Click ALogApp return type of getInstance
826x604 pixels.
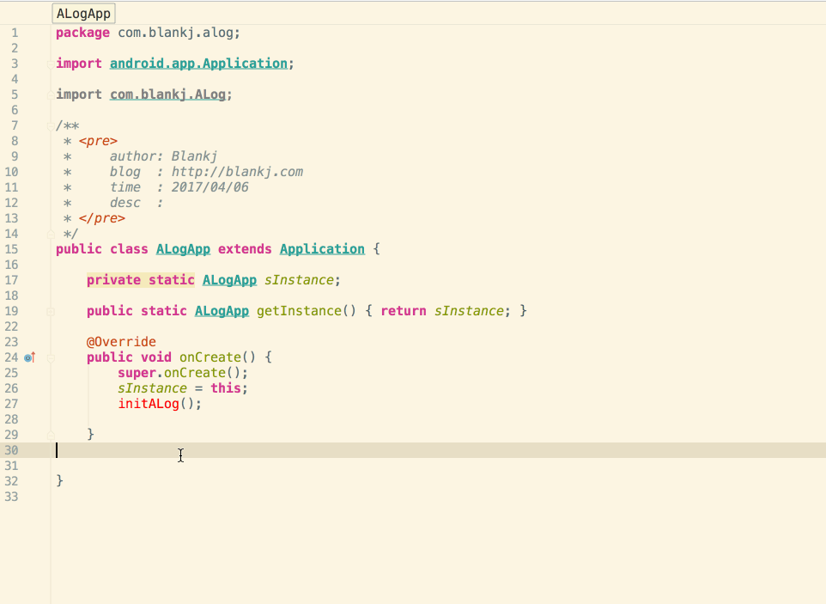click(x=222, y=311)
